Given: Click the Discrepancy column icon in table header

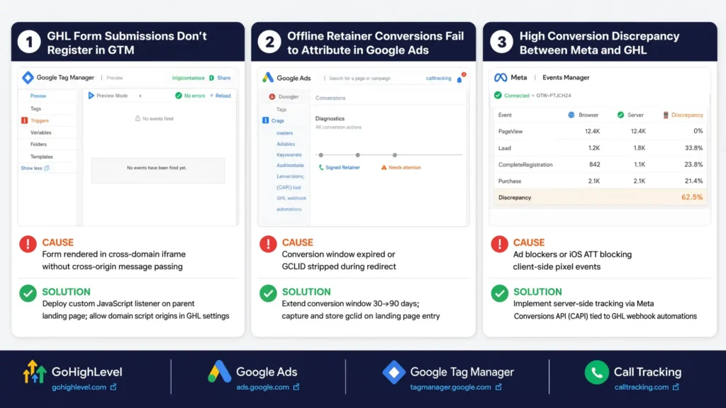Looking at the screenshot, I should coord(666,115).
